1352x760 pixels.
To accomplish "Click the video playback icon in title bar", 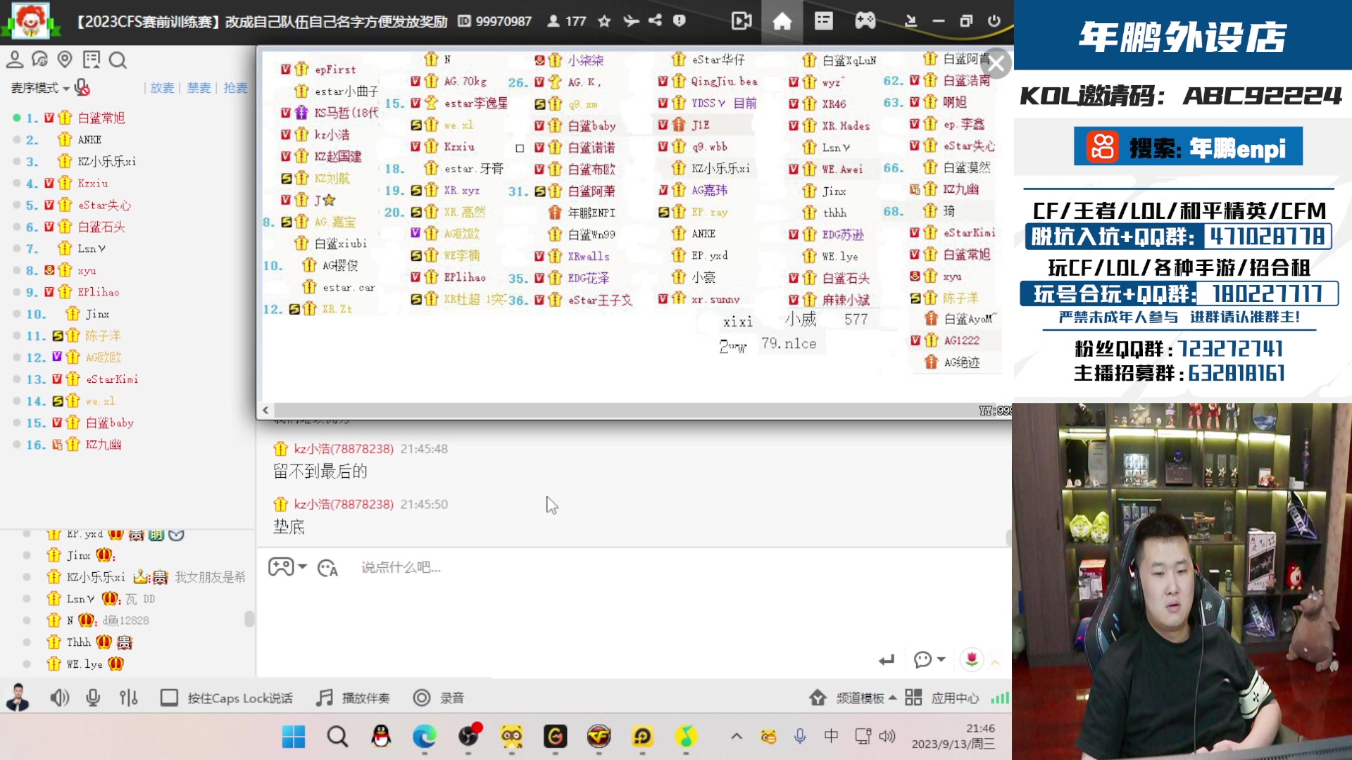I will (x=741, y=21).
